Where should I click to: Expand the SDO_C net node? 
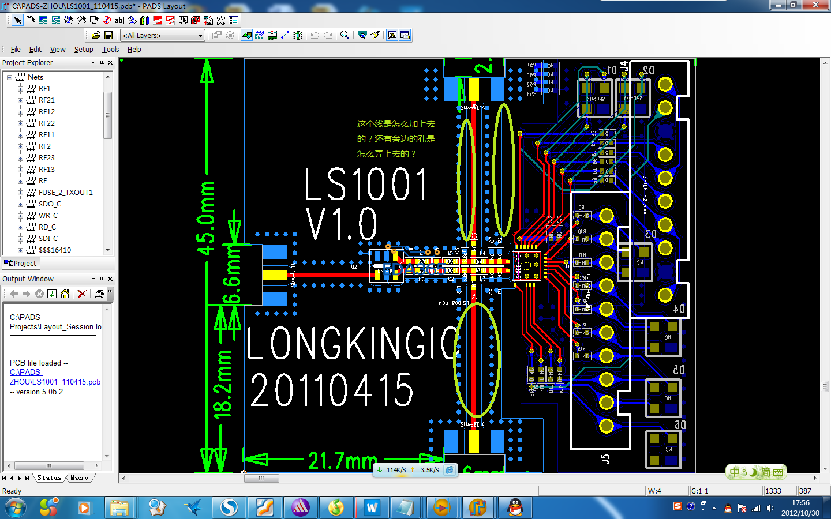click(21, 204)
